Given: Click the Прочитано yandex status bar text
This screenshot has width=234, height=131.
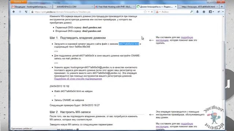Looking at the screenshot, I should tap(22, 128).
